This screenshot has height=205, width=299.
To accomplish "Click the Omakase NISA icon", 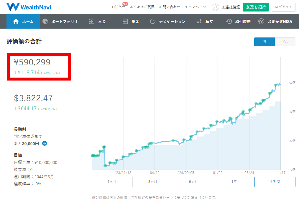I will 261,22.
